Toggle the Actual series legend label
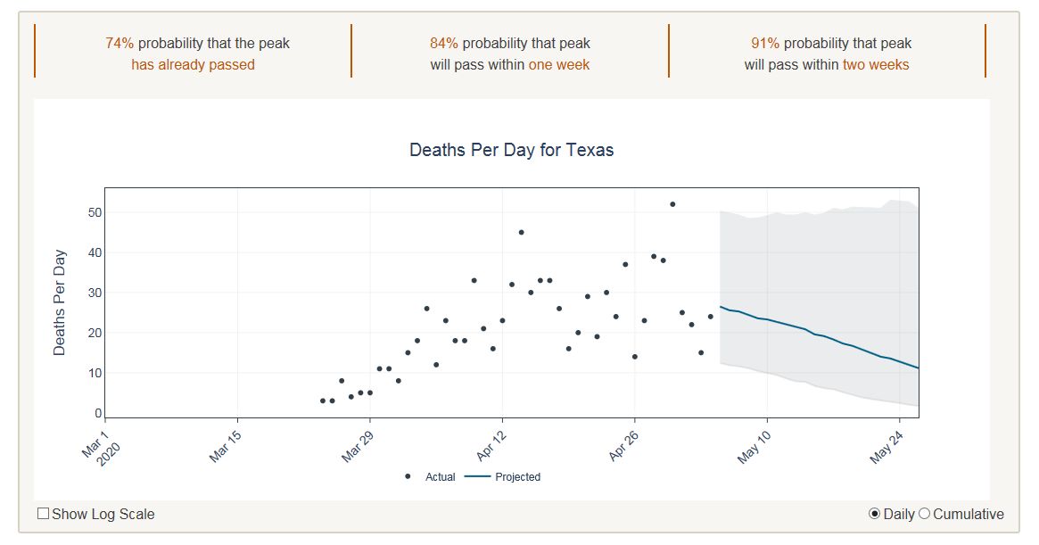Screen dimensions: 1039x545 click(x=440, y=476)
